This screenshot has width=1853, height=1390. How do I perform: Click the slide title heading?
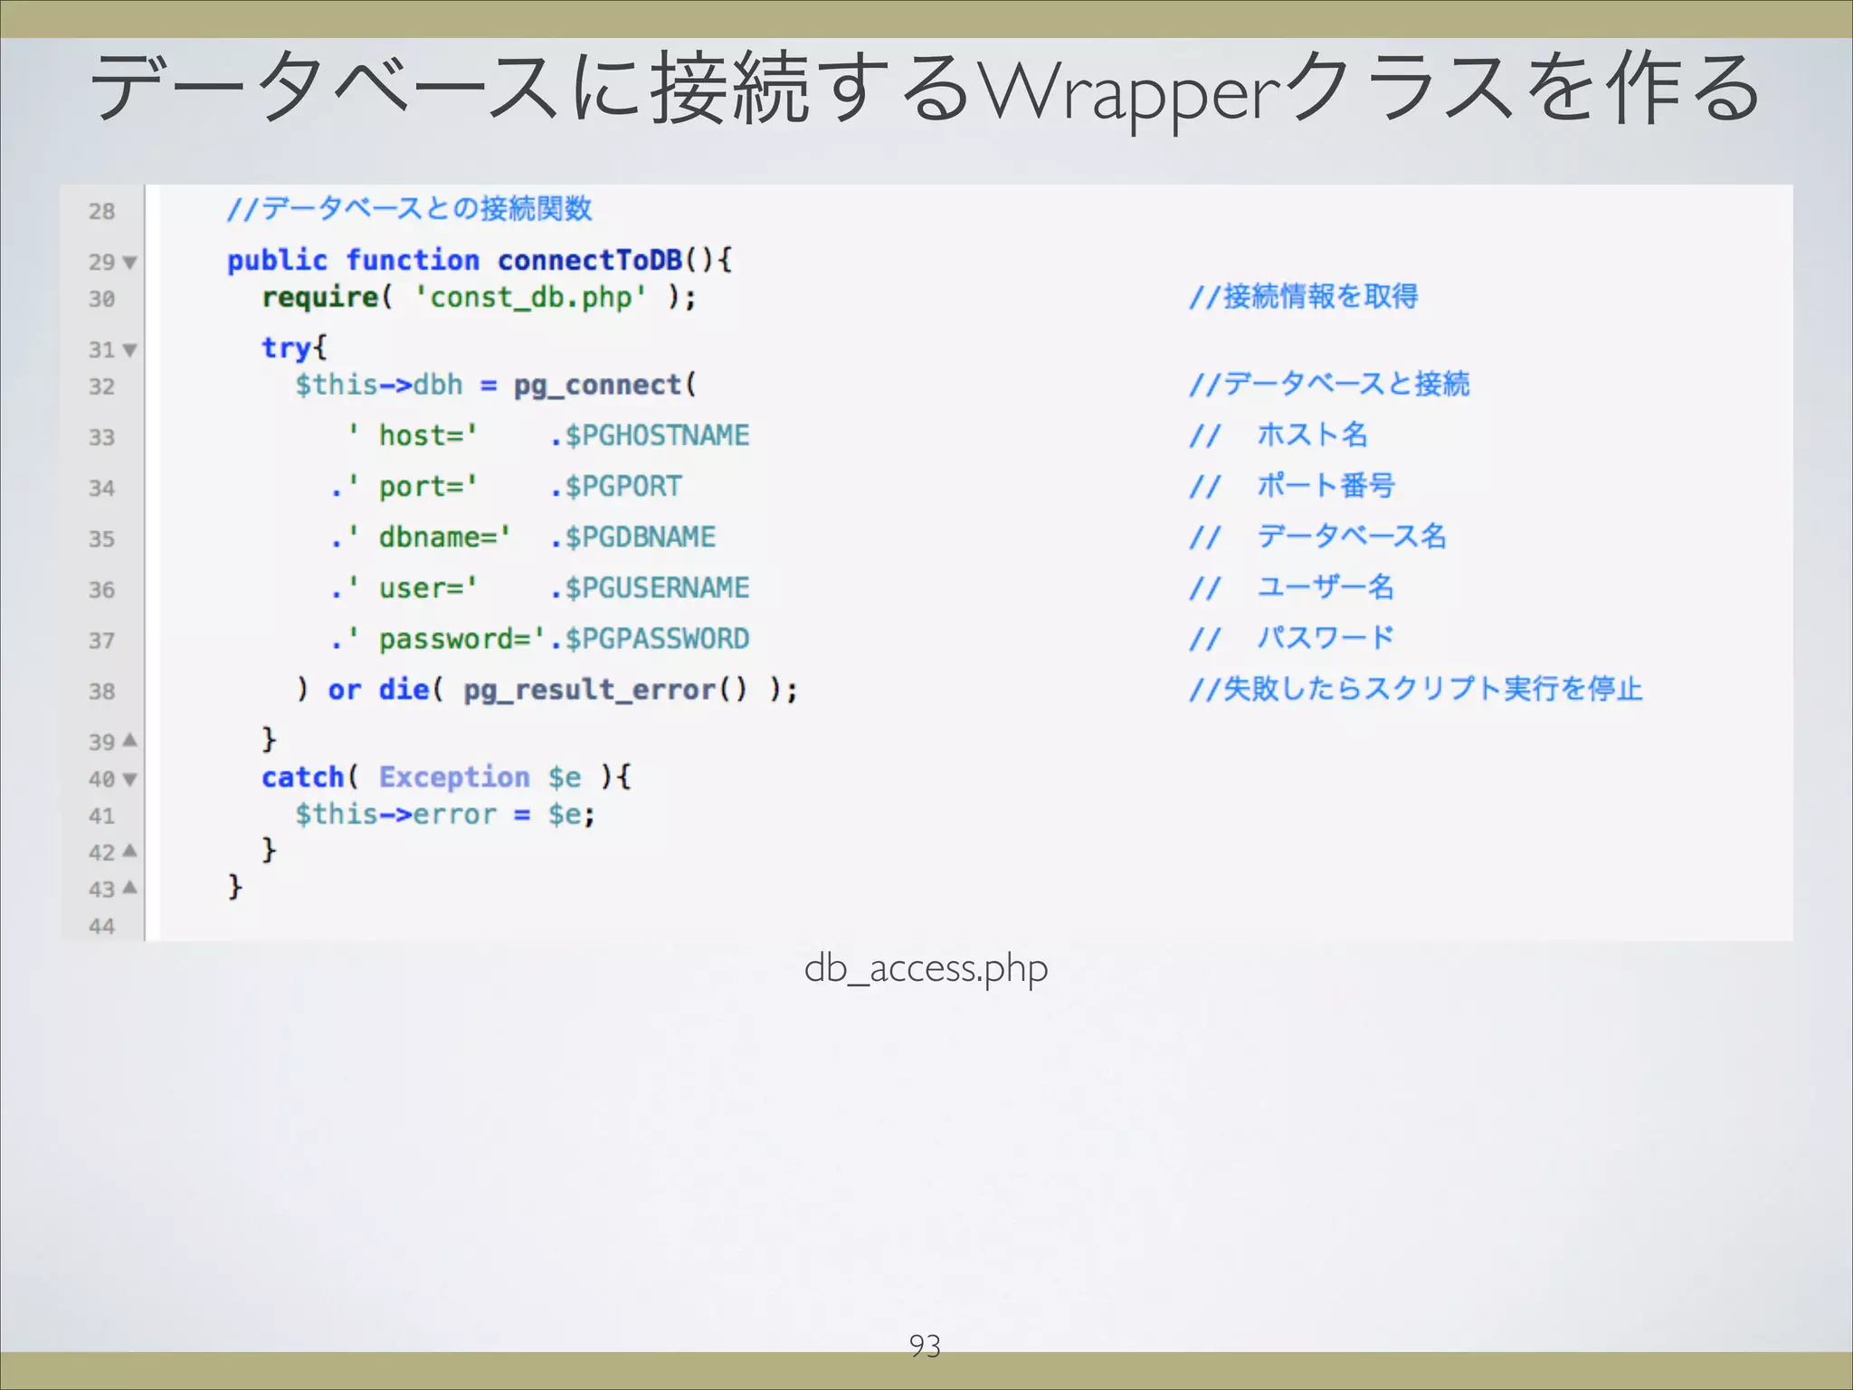click(926, 88)
